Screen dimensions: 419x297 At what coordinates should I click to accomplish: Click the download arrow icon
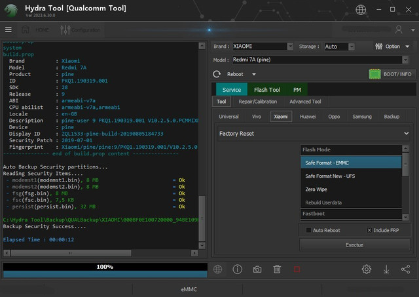(x=386, y=269)
